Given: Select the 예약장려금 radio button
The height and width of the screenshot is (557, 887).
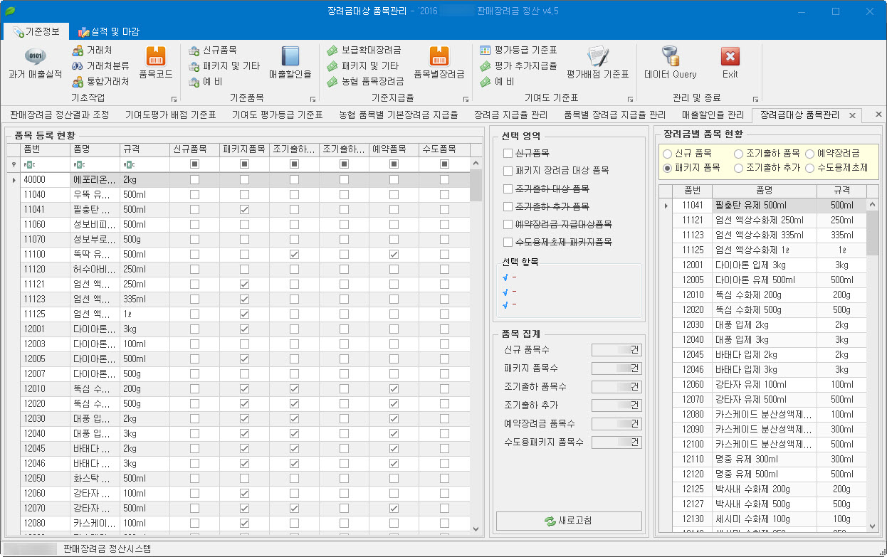Looking at the screenshot, I should coord(809,154).
